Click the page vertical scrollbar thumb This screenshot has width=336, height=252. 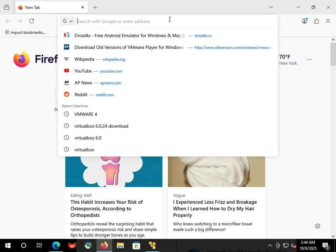click(333, 54)
